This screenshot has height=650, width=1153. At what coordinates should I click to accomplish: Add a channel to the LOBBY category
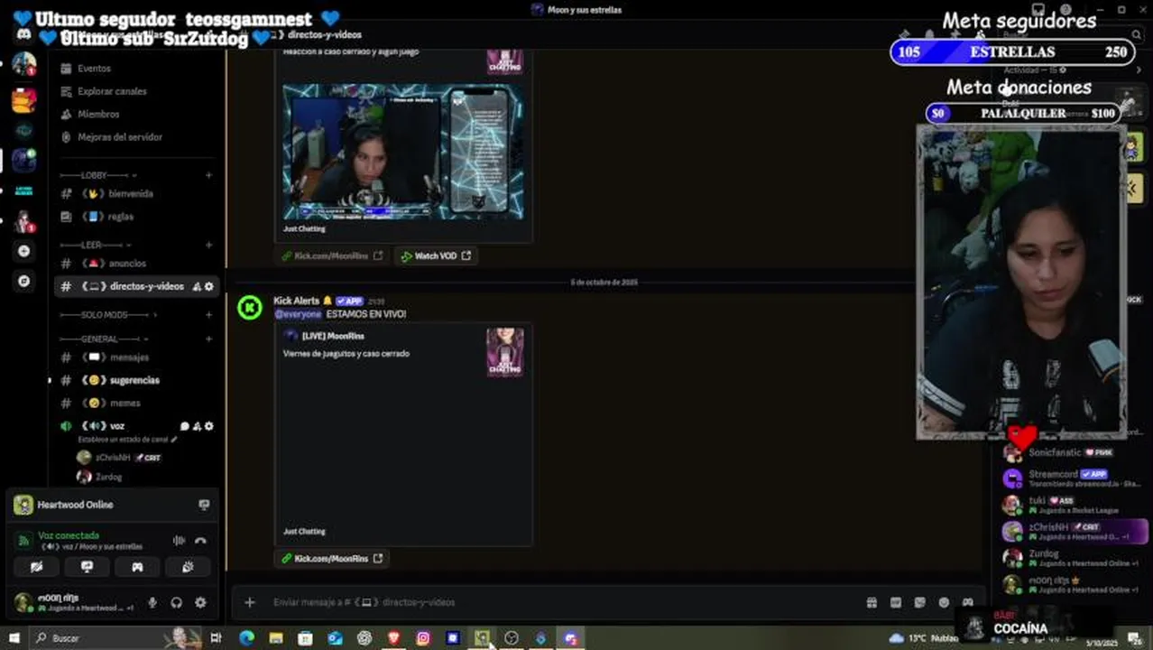(x=208, y=175)
